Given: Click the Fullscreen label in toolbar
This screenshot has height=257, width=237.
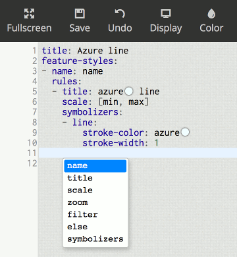Looking at the screenshot, I should pos(29,28).
